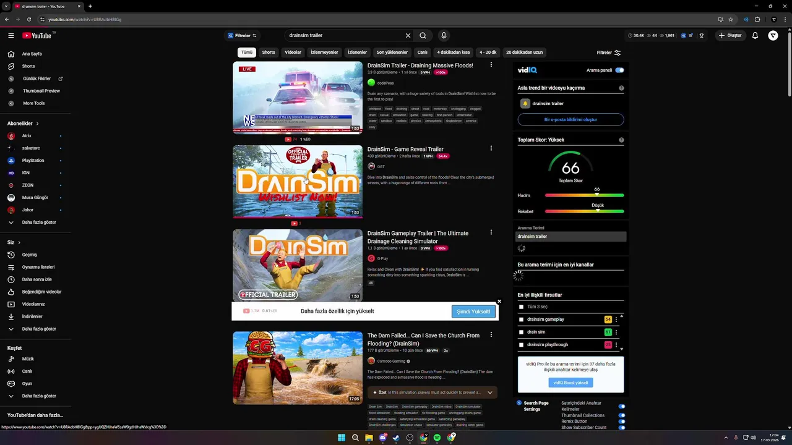The image size is (792, 445).
Task: Expand the Özet summary chevron on The Dam Failed
Action: pyautogui.click(x=490, y=392)
